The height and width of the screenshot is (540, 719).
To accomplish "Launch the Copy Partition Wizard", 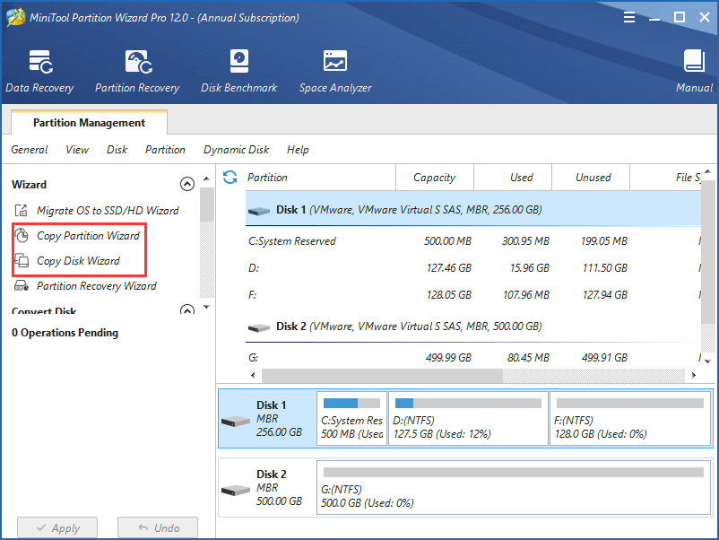I will click(x=88, y=235).
